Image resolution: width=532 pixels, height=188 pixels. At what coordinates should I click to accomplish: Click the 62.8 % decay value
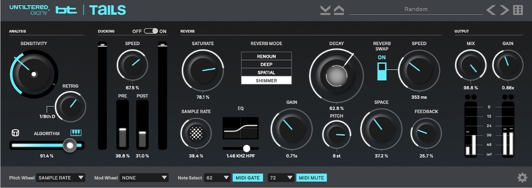click(336, 108)
